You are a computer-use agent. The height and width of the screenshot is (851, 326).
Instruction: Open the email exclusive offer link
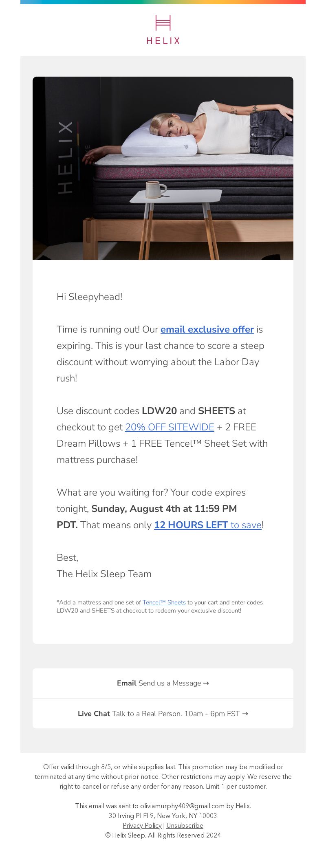[207, 329]
